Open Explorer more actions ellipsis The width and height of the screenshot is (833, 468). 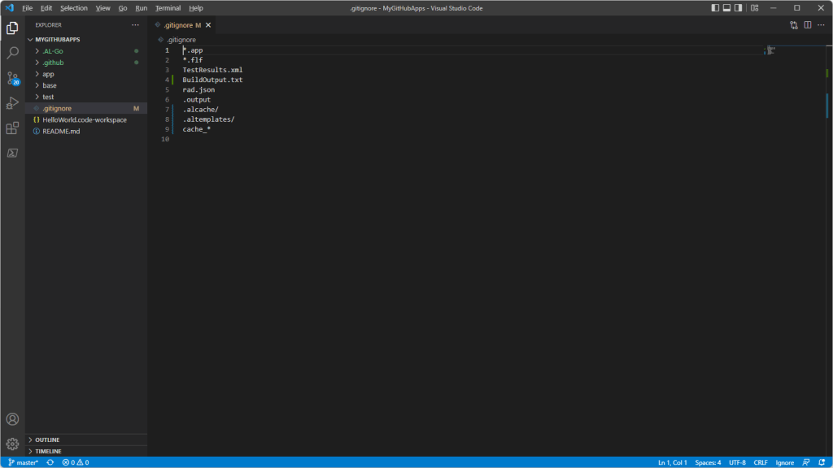click(136, 25)
